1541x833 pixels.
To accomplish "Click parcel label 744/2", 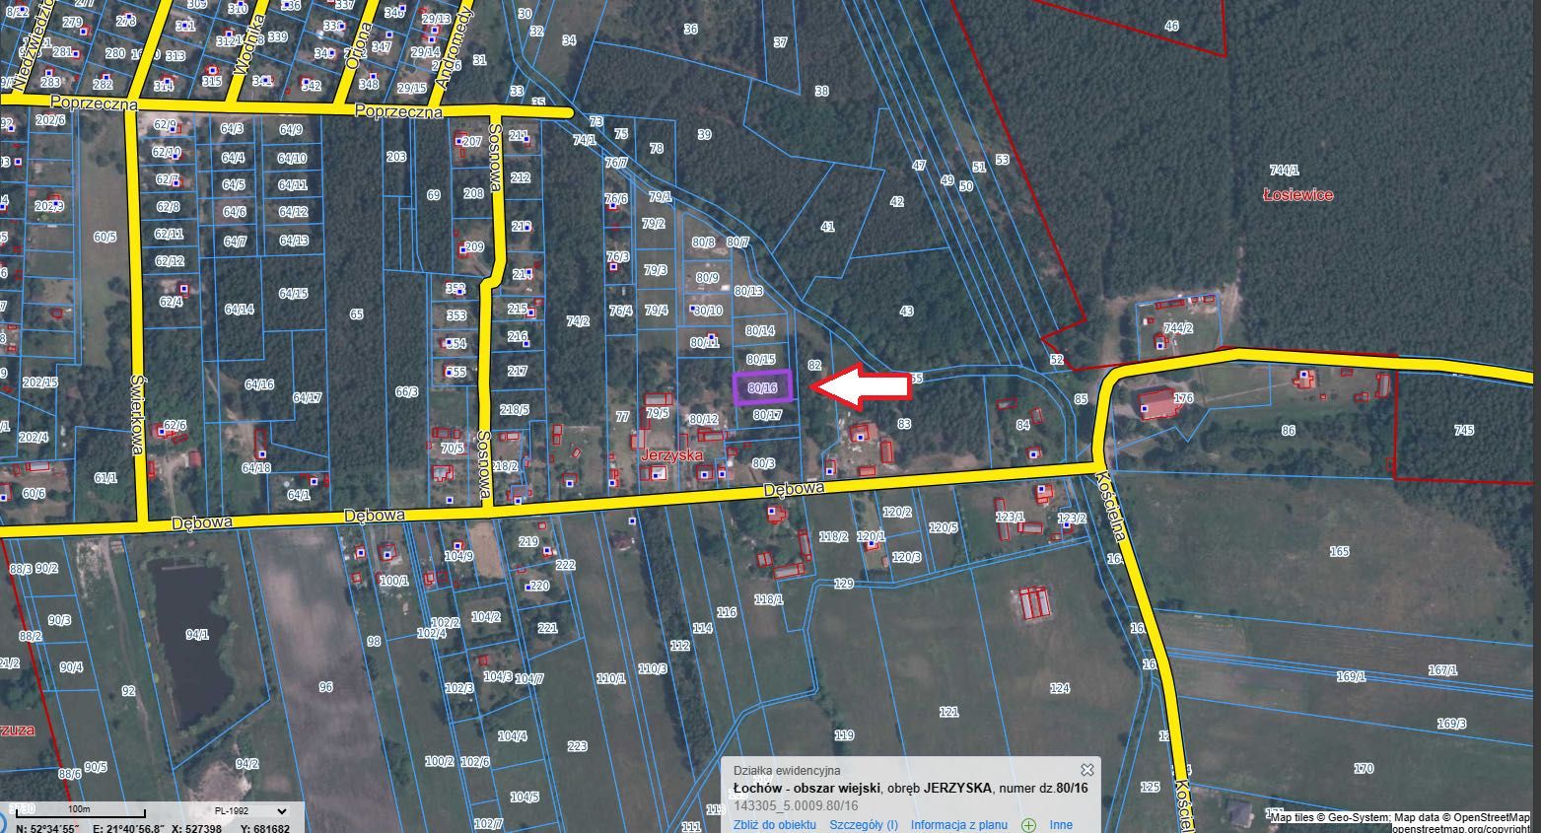I will [x=1178, y=327].
